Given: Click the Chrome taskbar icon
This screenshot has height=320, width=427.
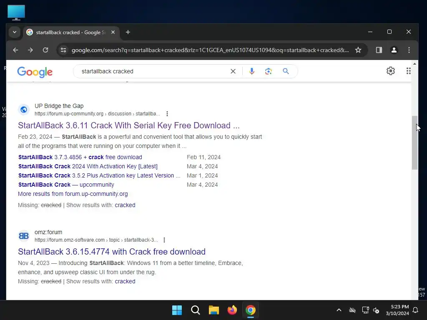Looking at the screenshot, I should point(251,310).
